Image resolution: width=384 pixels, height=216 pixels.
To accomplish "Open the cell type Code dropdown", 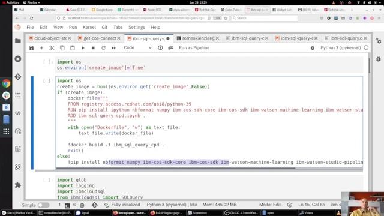I will pyautogui.click(x=137, y=48).
